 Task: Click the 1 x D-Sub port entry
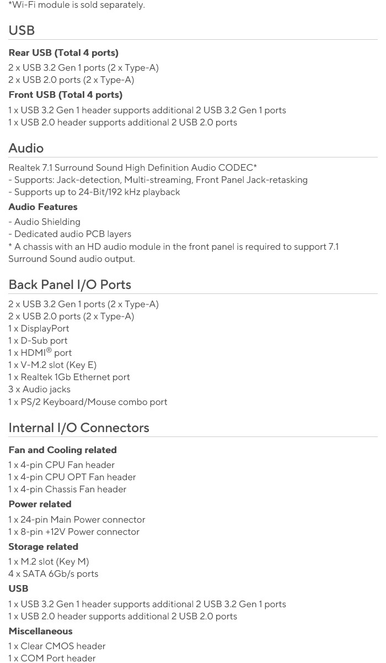coord(38,340)
